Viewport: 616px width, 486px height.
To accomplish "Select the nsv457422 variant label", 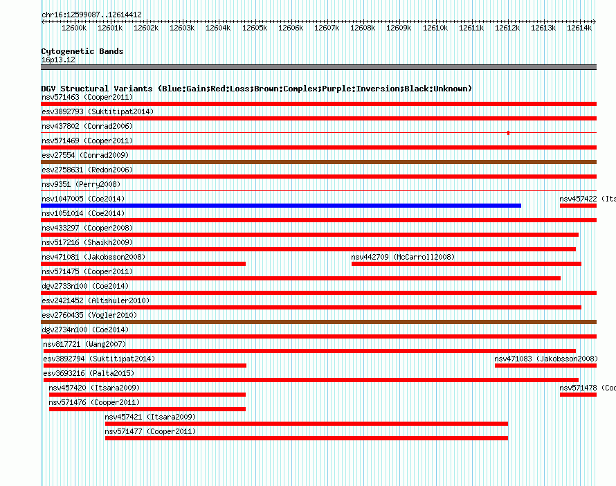I will [588, 199].
